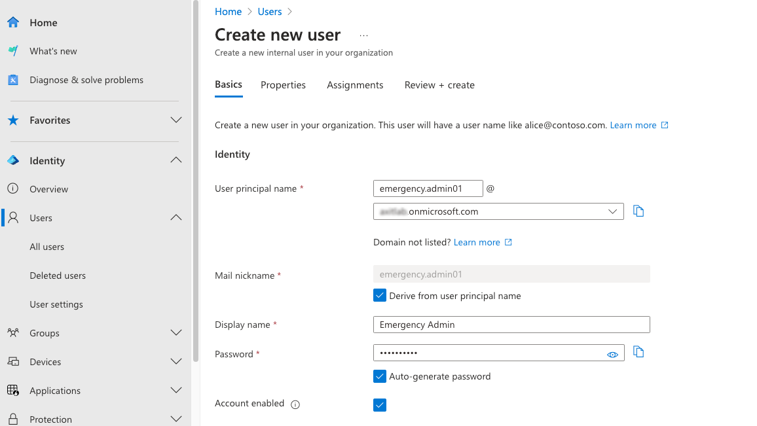Click the Display name input field

click(511, 325)
